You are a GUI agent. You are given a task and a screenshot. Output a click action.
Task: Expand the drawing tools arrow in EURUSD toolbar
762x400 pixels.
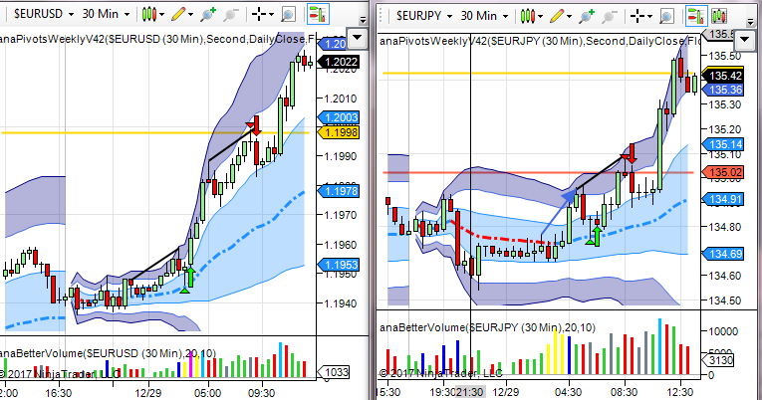point(191,15)
